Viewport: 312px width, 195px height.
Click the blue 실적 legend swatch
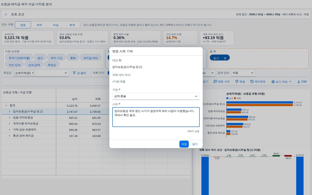tap(227, 98)
